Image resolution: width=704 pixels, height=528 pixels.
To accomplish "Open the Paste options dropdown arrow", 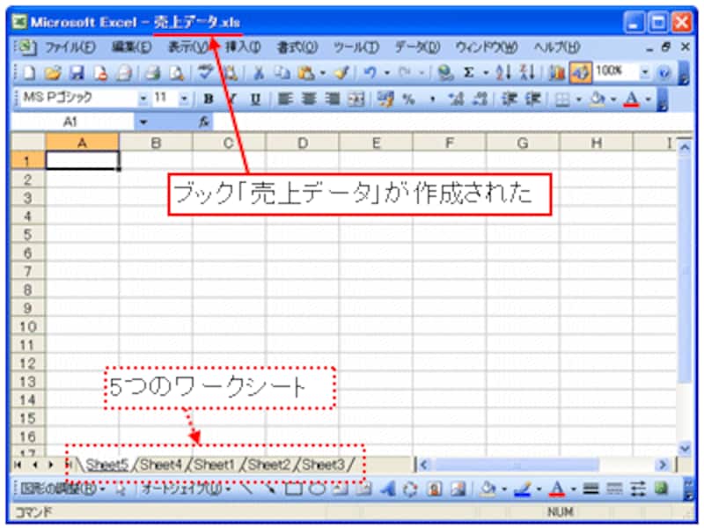I will (322, 73).
